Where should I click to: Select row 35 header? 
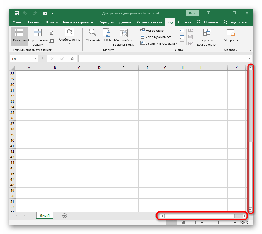(x=12, y=112)
